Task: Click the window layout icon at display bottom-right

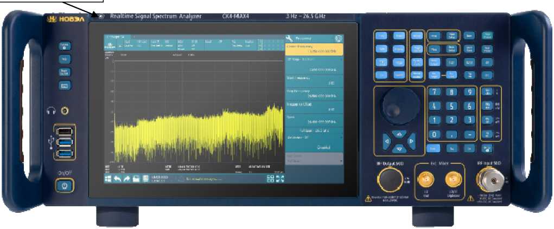Action: pyautogui.click(x=270, y=180)
